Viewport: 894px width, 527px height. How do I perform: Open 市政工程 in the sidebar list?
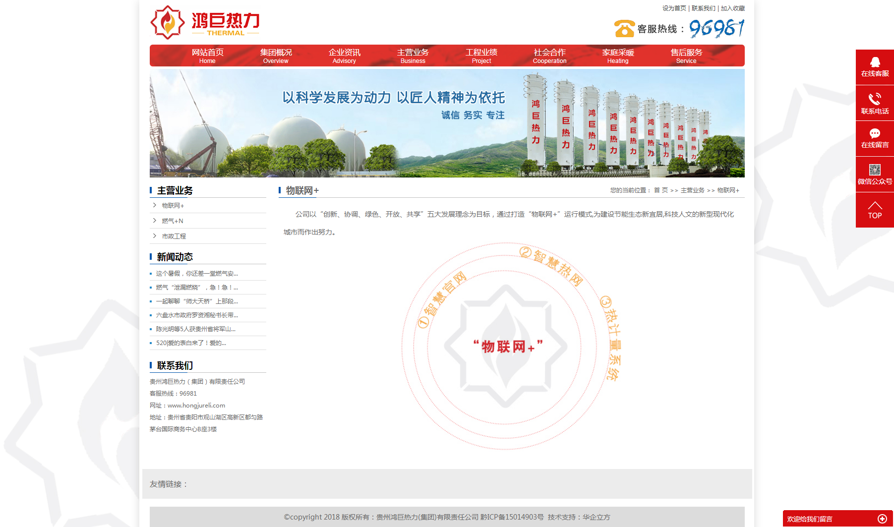[174, 236]
